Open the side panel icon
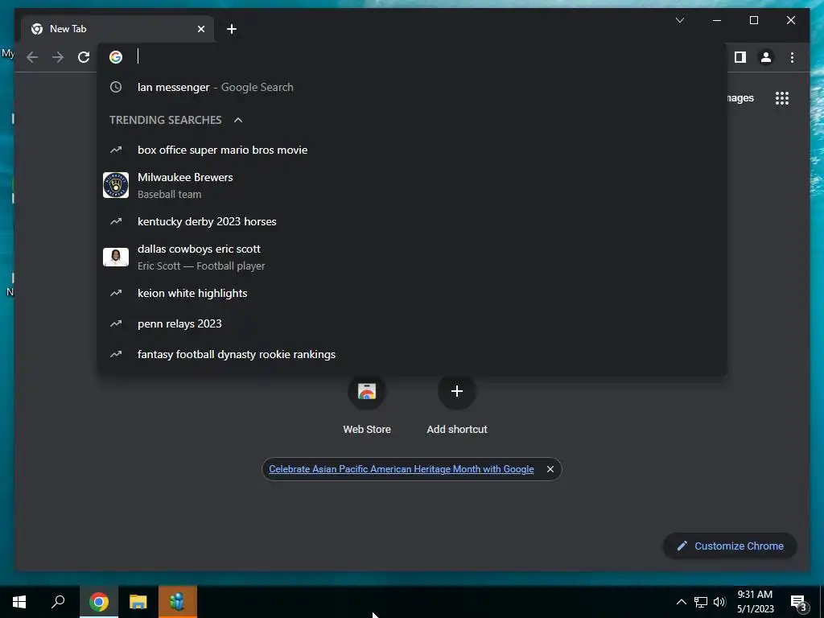Viewport: 824px width, 618px height. tap(740, 57)
